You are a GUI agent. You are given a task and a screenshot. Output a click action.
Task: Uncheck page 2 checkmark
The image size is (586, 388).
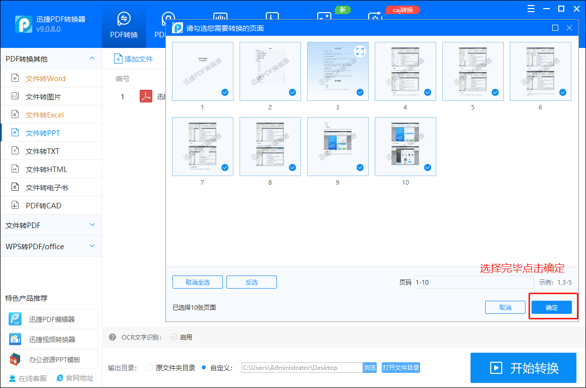292,92
